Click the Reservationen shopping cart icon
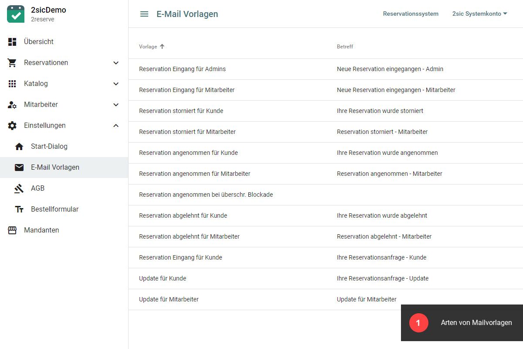 pyautogui.click(x=12, y=63)
